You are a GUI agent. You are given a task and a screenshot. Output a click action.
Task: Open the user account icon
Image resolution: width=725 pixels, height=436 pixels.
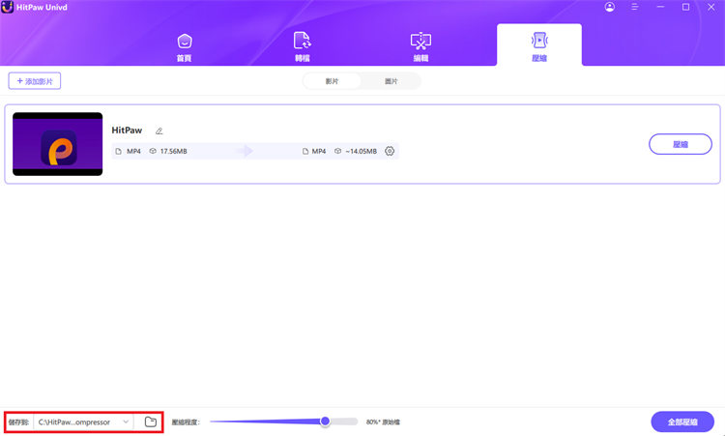[609, 7]
